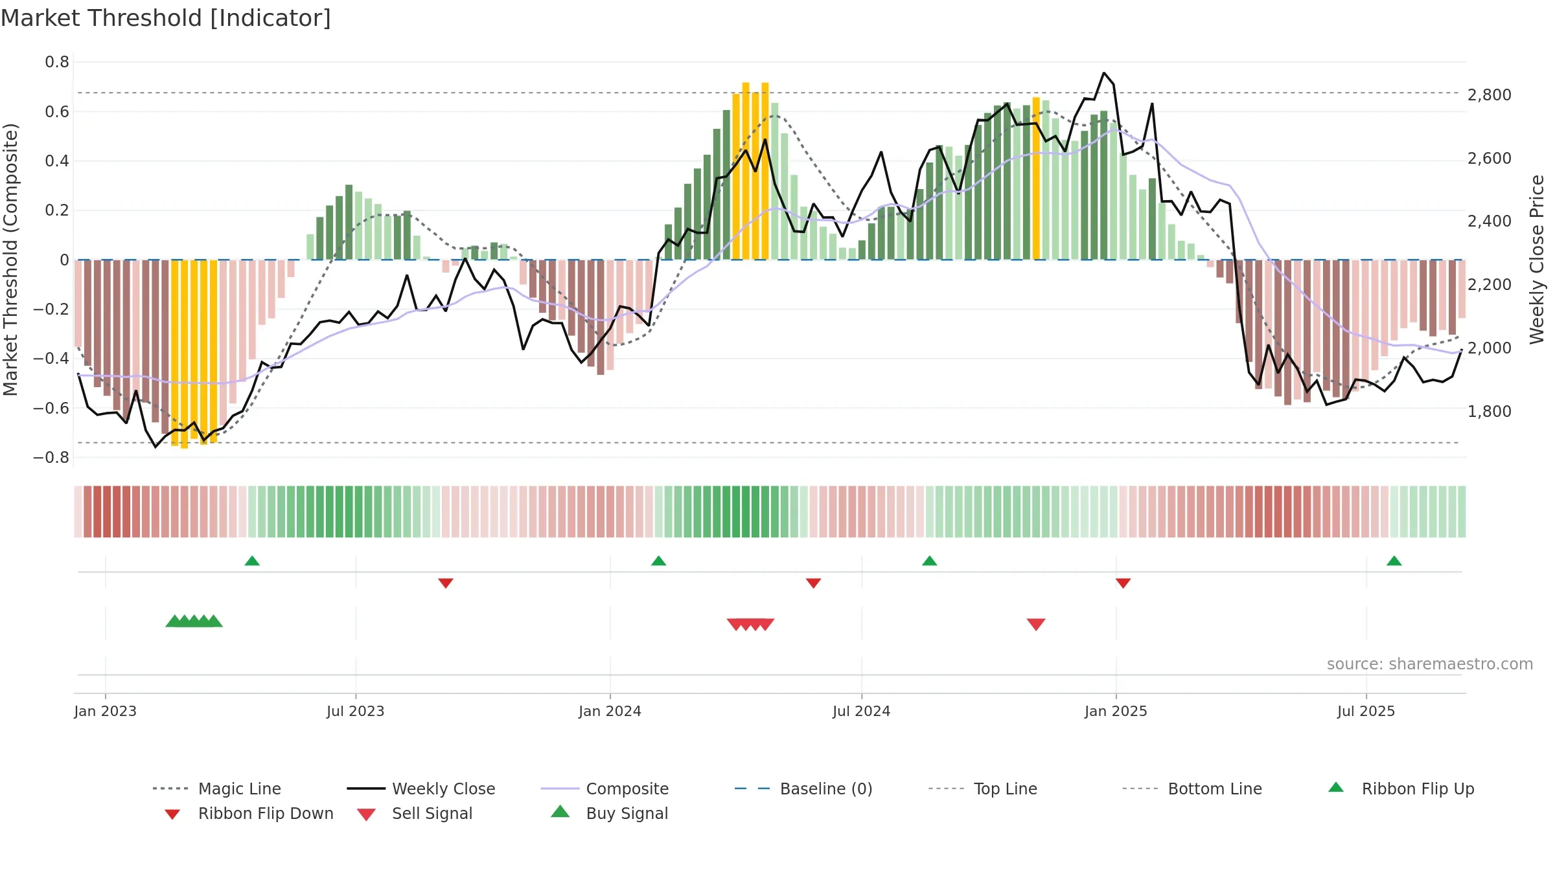The width and height of the screenshot is (1555, 874).
Task: Toggle the Weekly Close legend entry
Action: 421,789
